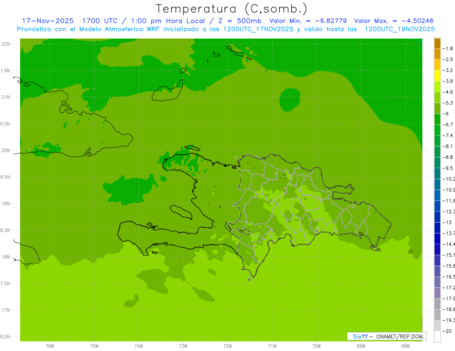Click the '72W' longitude axis label
This screenshot has width=455, height=351.
[x=227, y=346]
